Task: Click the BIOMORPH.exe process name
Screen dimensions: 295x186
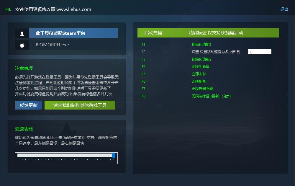Action: coord(52,45)
